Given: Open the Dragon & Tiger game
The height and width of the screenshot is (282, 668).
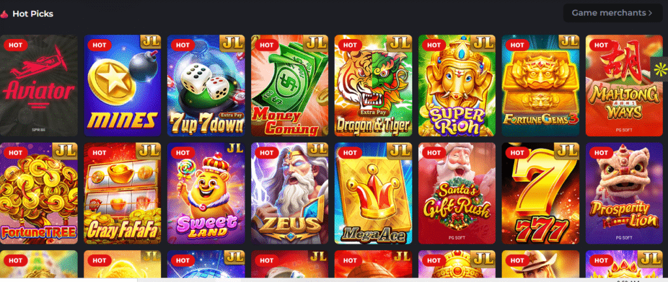Looking at the screenshot, I should pyautogui.click(x=373, y=85).
